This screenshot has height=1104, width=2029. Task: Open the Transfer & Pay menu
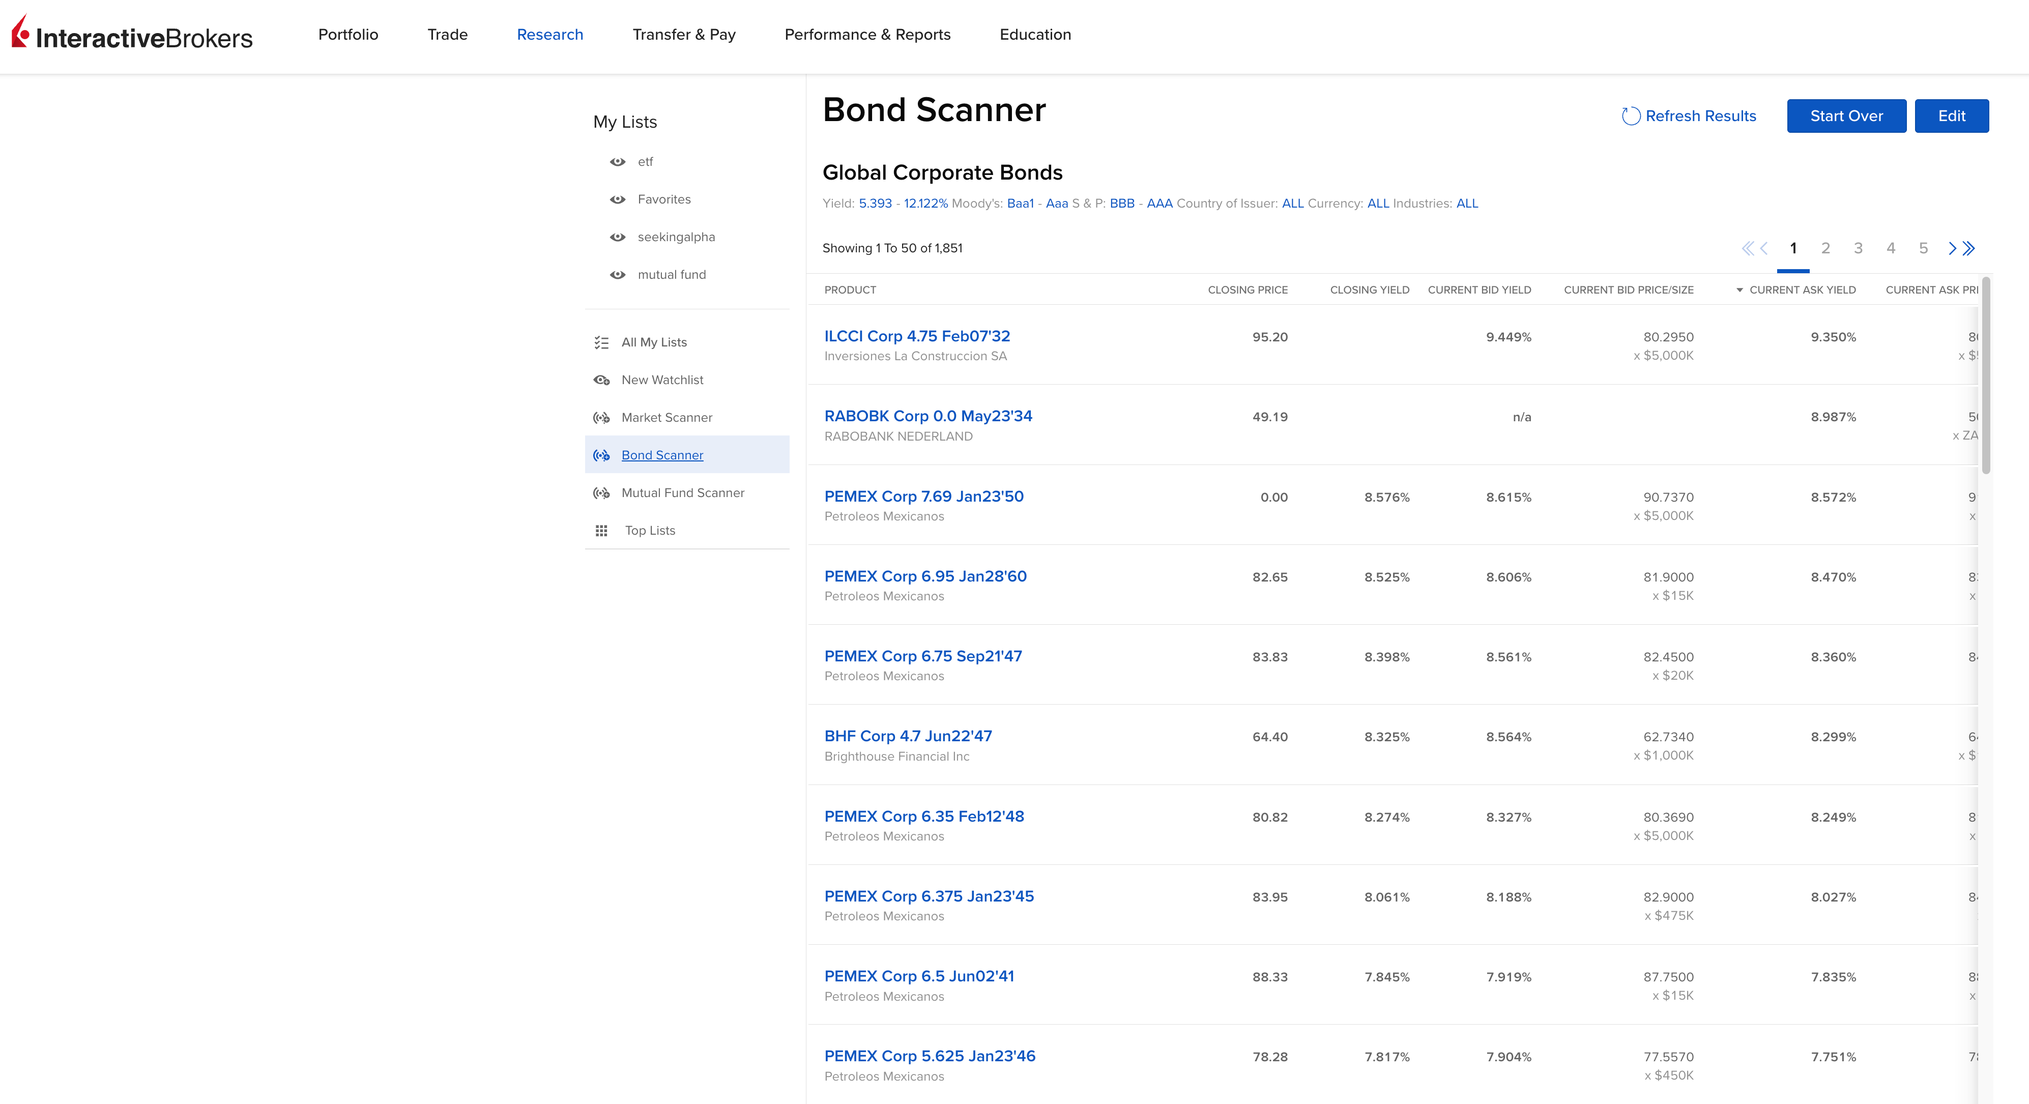(684, 35)
